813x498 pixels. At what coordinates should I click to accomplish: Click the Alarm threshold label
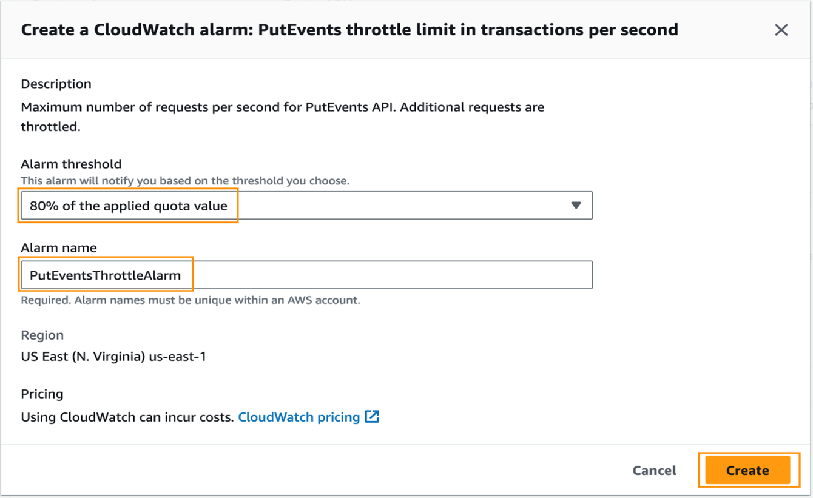point(71,164)
